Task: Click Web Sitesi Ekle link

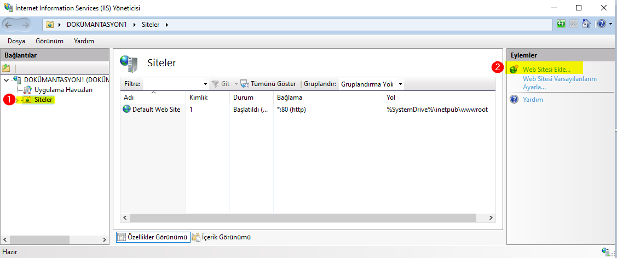Action: (x=546, y=70)
